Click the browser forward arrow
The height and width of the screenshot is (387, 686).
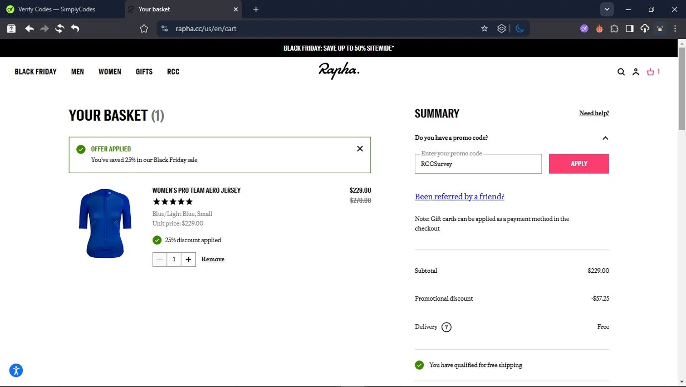[44, 28]
